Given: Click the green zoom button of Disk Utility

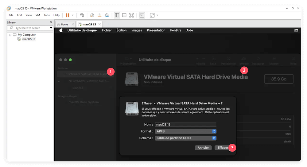Looking at the screenshot, I should (70, 60).
